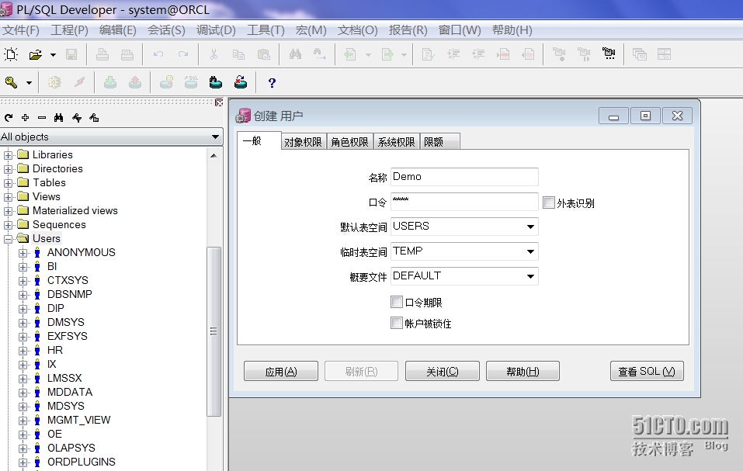Click the binoculars icon in object browser toolbar
The image size is (743, 471).
click(58, 117)
